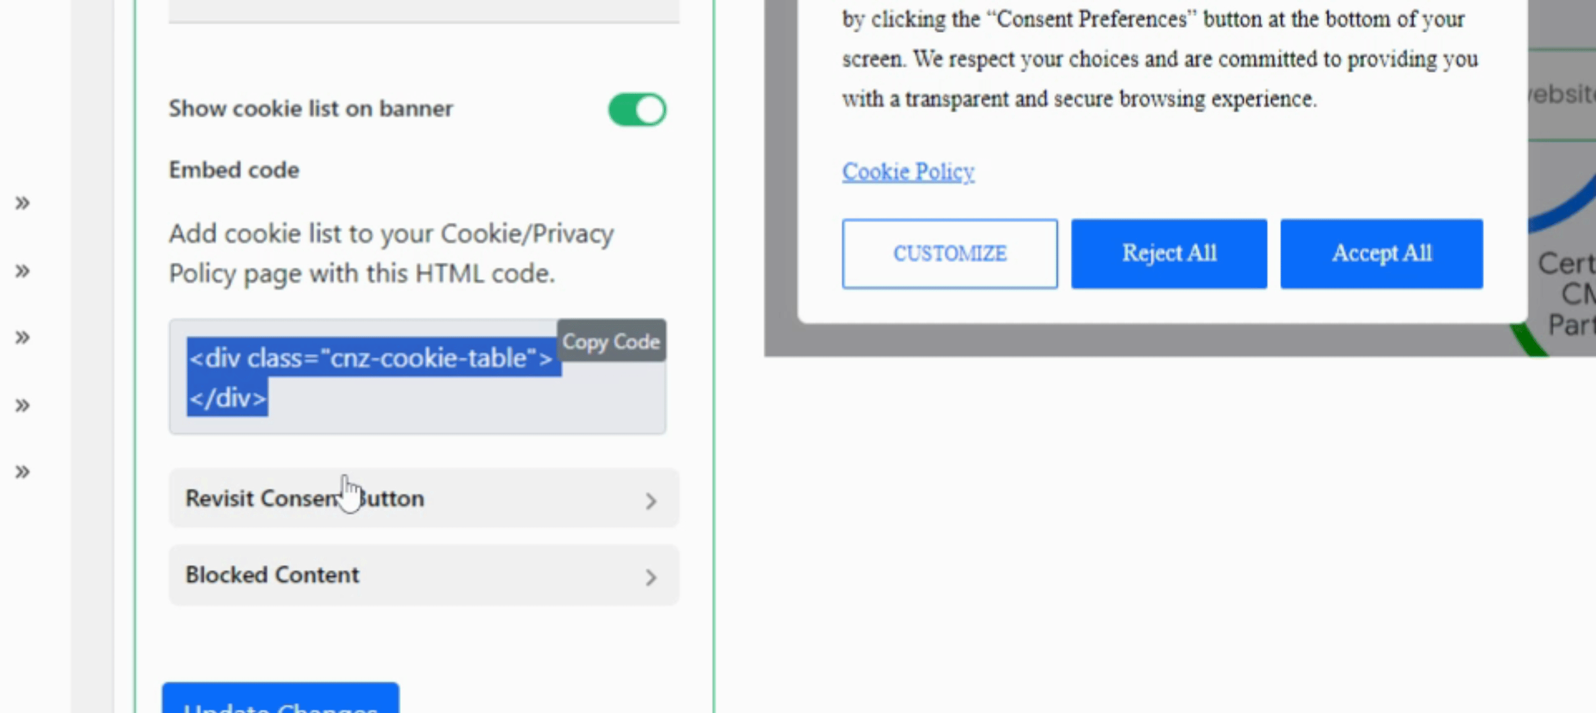Click the Copy Code button
Image resolution: width=1596 pixels, height=713 pixels.
pos(611,341)
